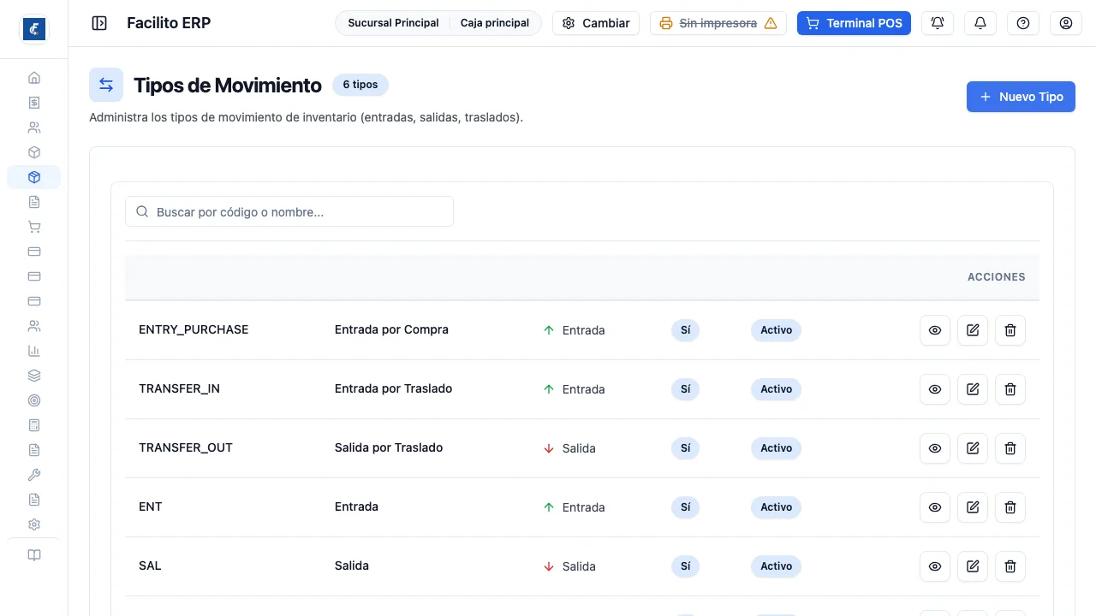Focus the Buscar por código o nombre field
This screenshot has height=616, width=1096.
click(x=289, y=212)
